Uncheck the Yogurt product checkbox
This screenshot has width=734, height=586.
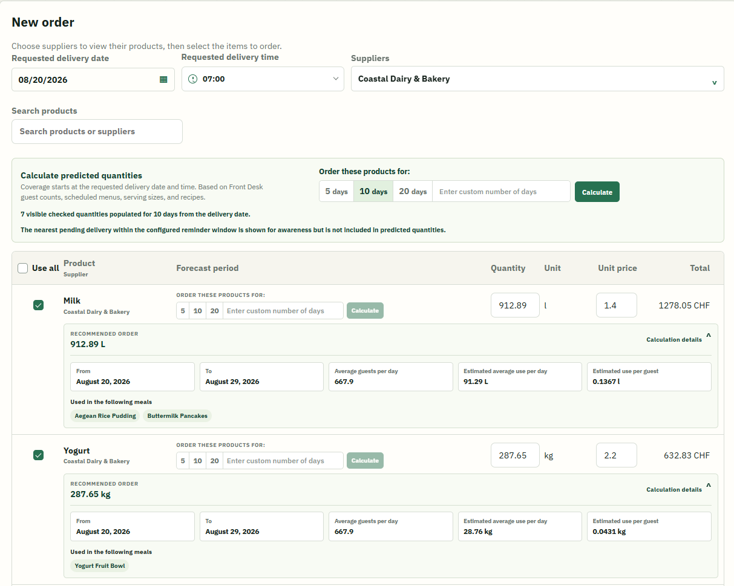pyautogui.click(x=38, y=455)
